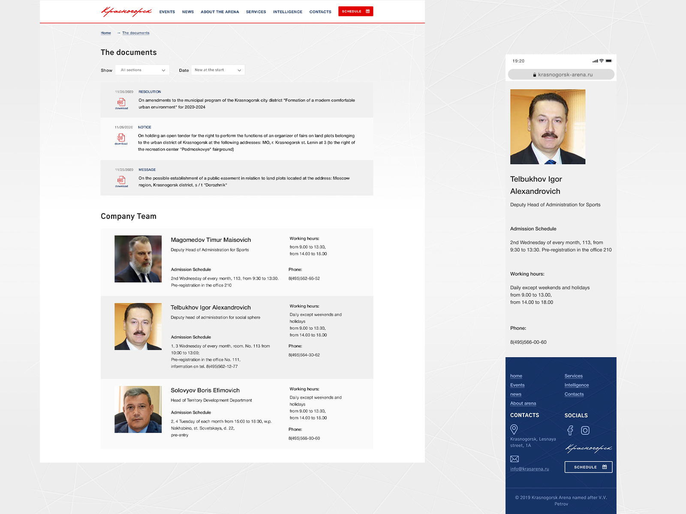Open the Events menu item

pos(167,12)
